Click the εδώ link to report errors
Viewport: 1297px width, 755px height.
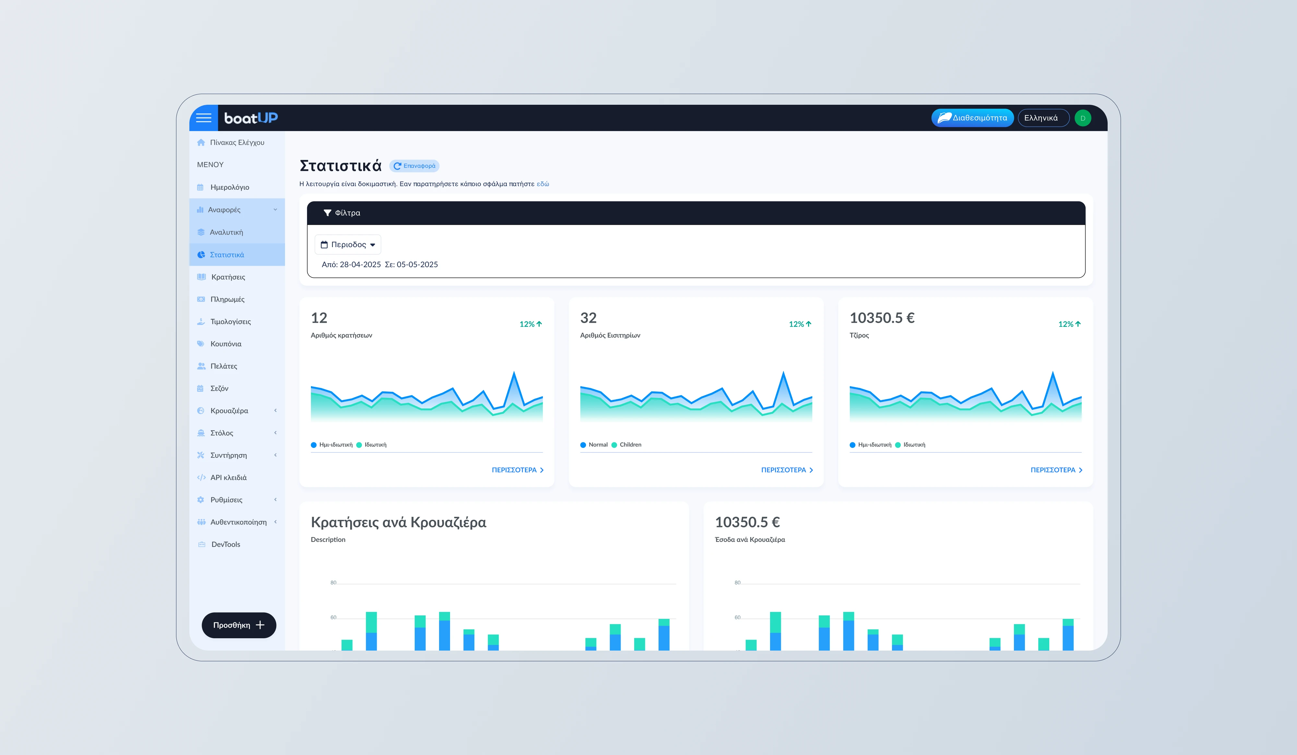[542, 184]
